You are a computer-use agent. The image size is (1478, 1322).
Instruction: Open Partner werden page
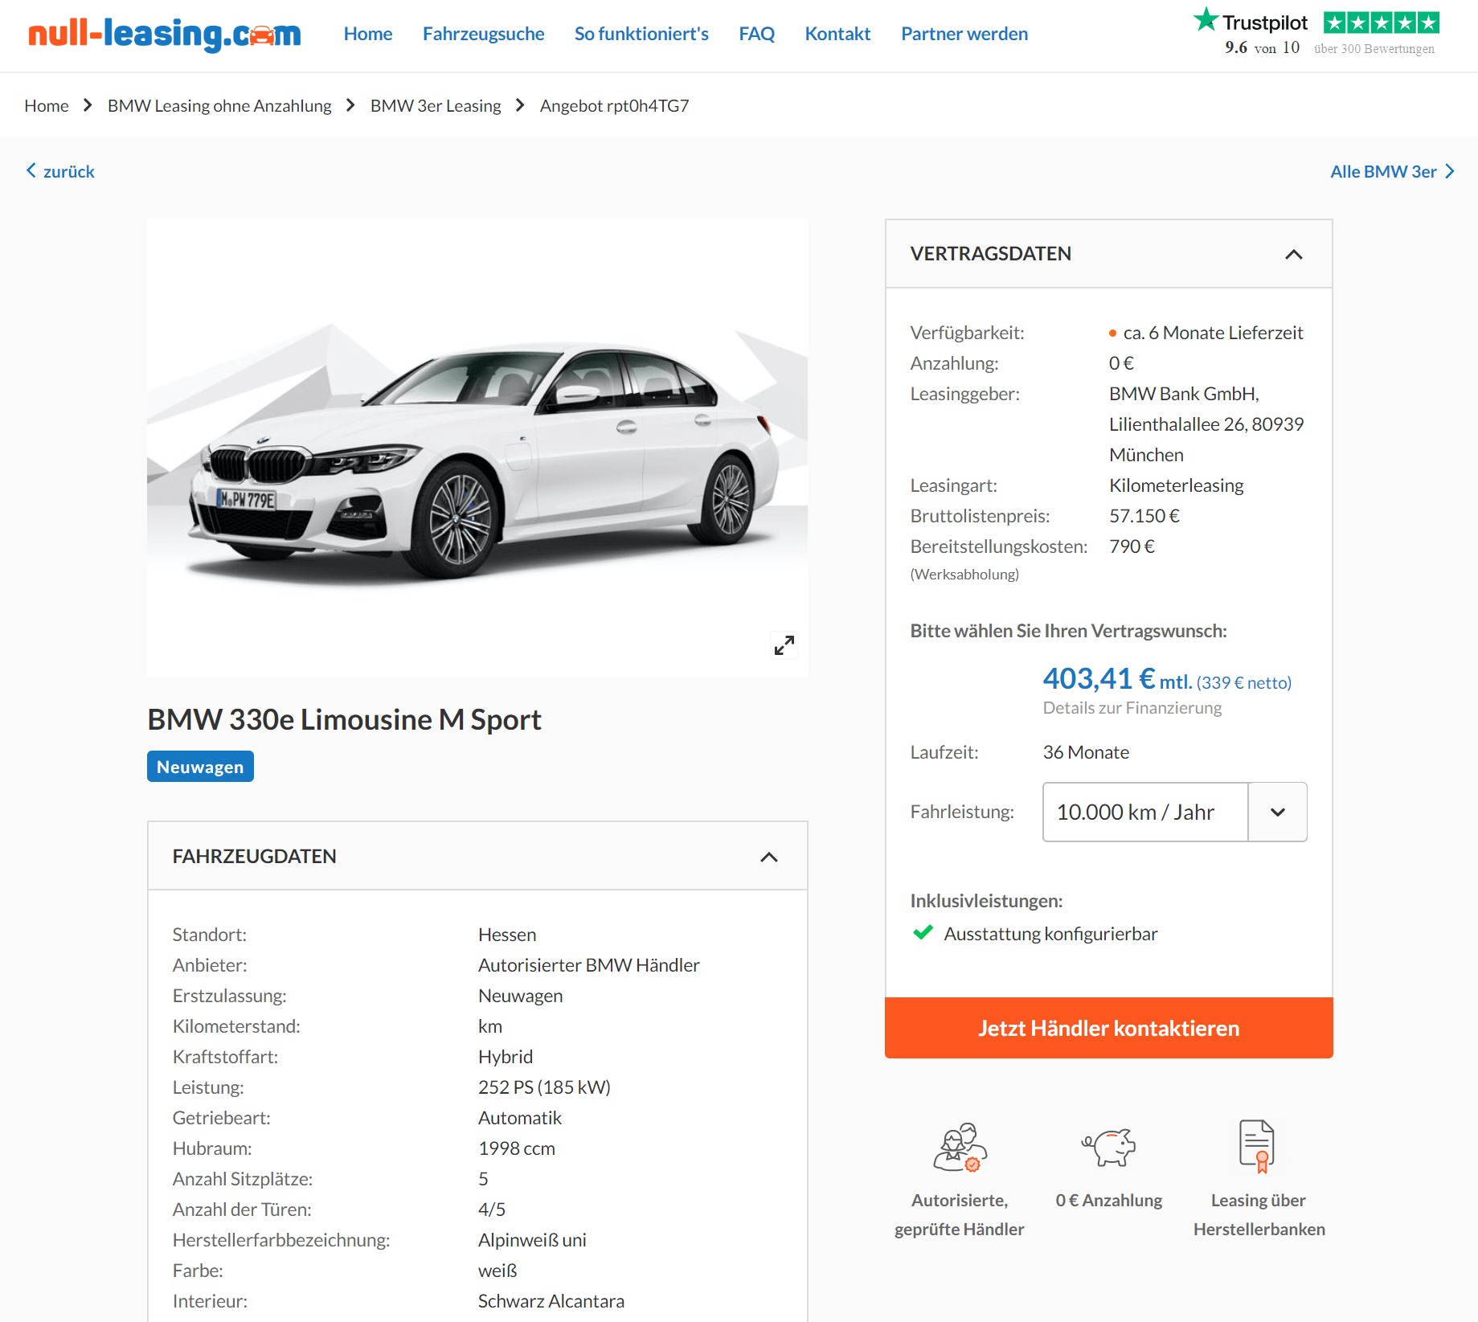coord(964,34)
